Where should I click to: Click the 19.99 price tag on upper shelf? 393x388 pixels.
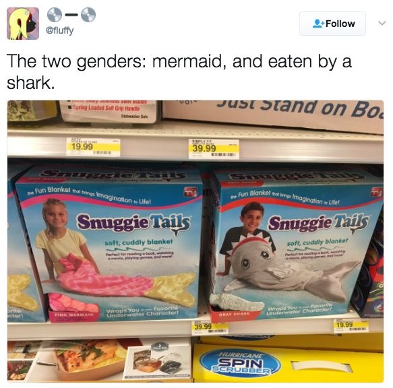[93, 147]
